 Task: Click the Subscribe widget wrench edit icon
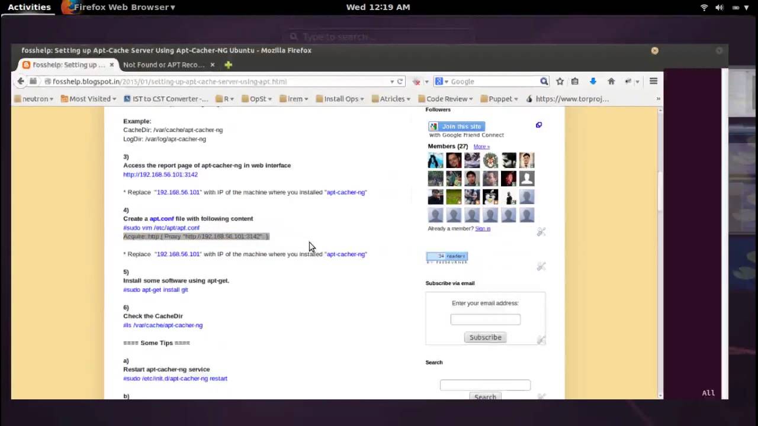(x=541, y=340)
